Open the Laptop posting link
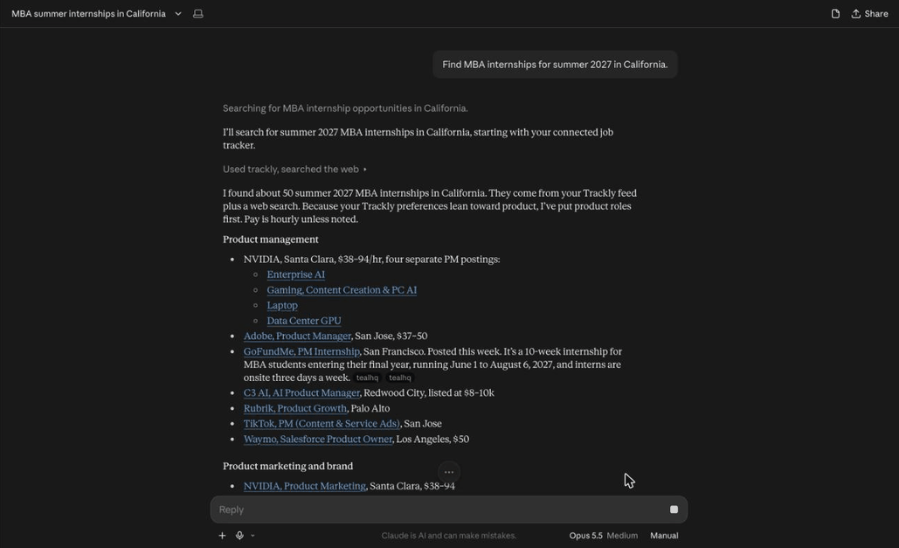The width and height of the screenshot is (899, 548). coord(282,306)
